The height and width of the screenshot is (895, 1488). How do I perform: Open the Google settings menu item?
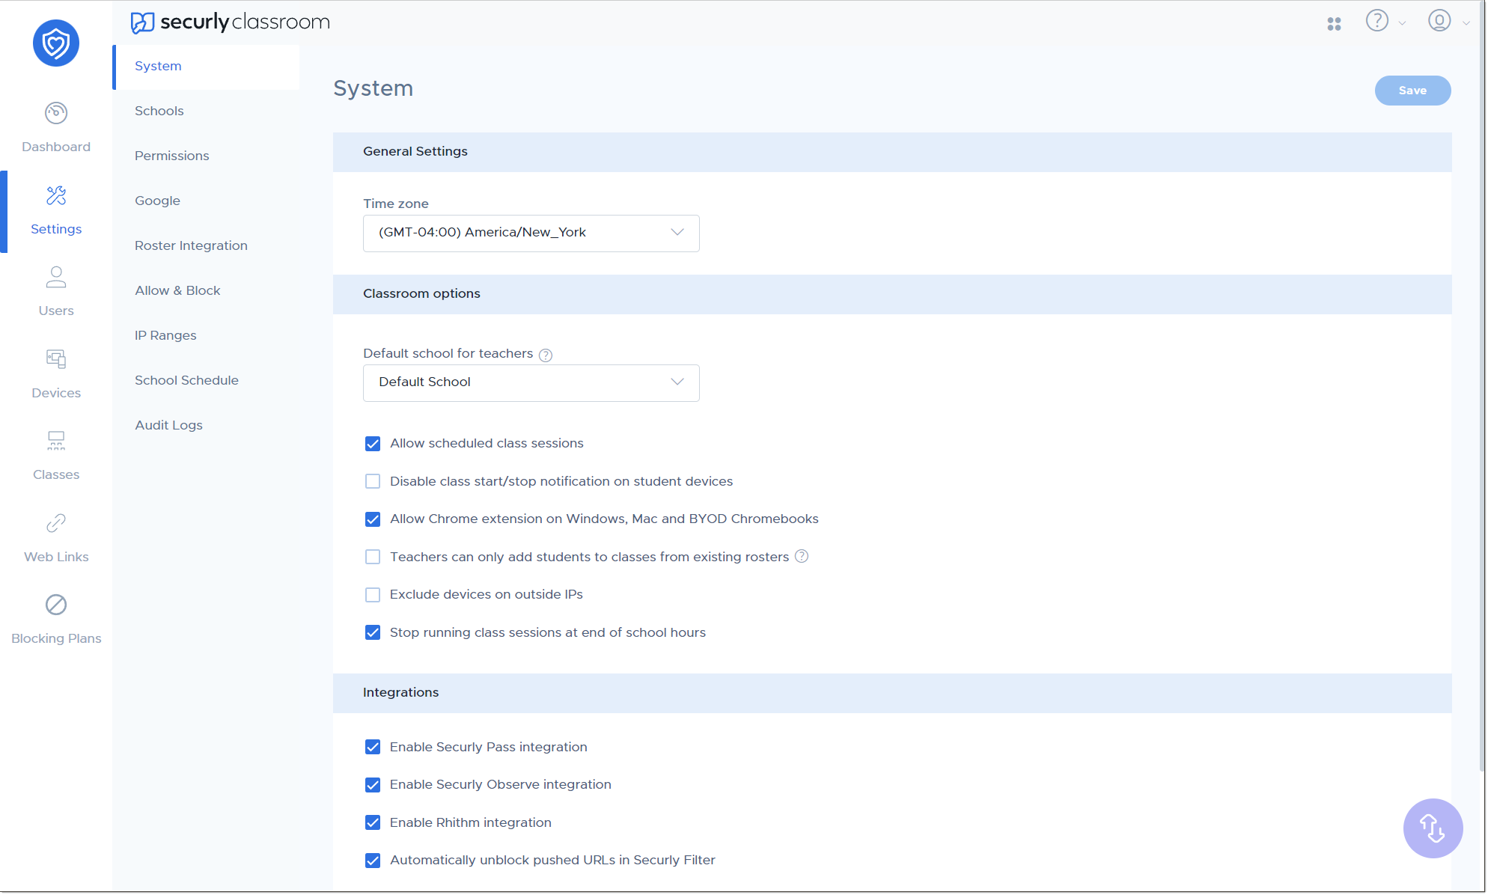coord(157,200)
